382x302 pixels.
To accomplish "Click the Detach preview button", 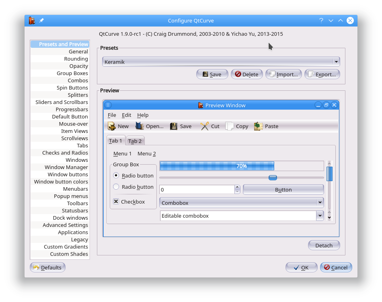I will pyautogui.click(x=324, y=245).
